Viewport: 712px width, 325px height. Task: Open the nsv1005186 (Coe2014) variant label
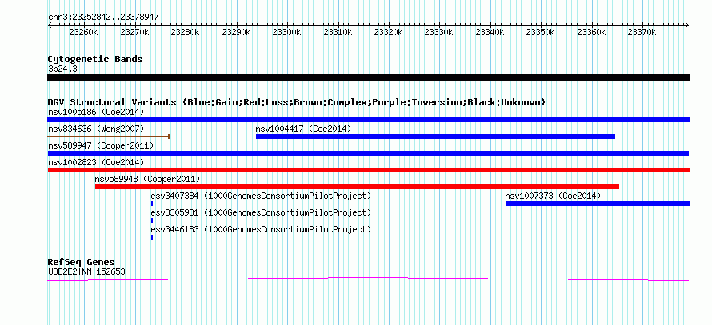(x=96, y=112)
